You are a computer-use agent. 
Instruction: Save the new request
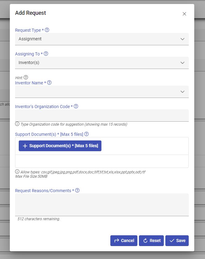point(177,241)
